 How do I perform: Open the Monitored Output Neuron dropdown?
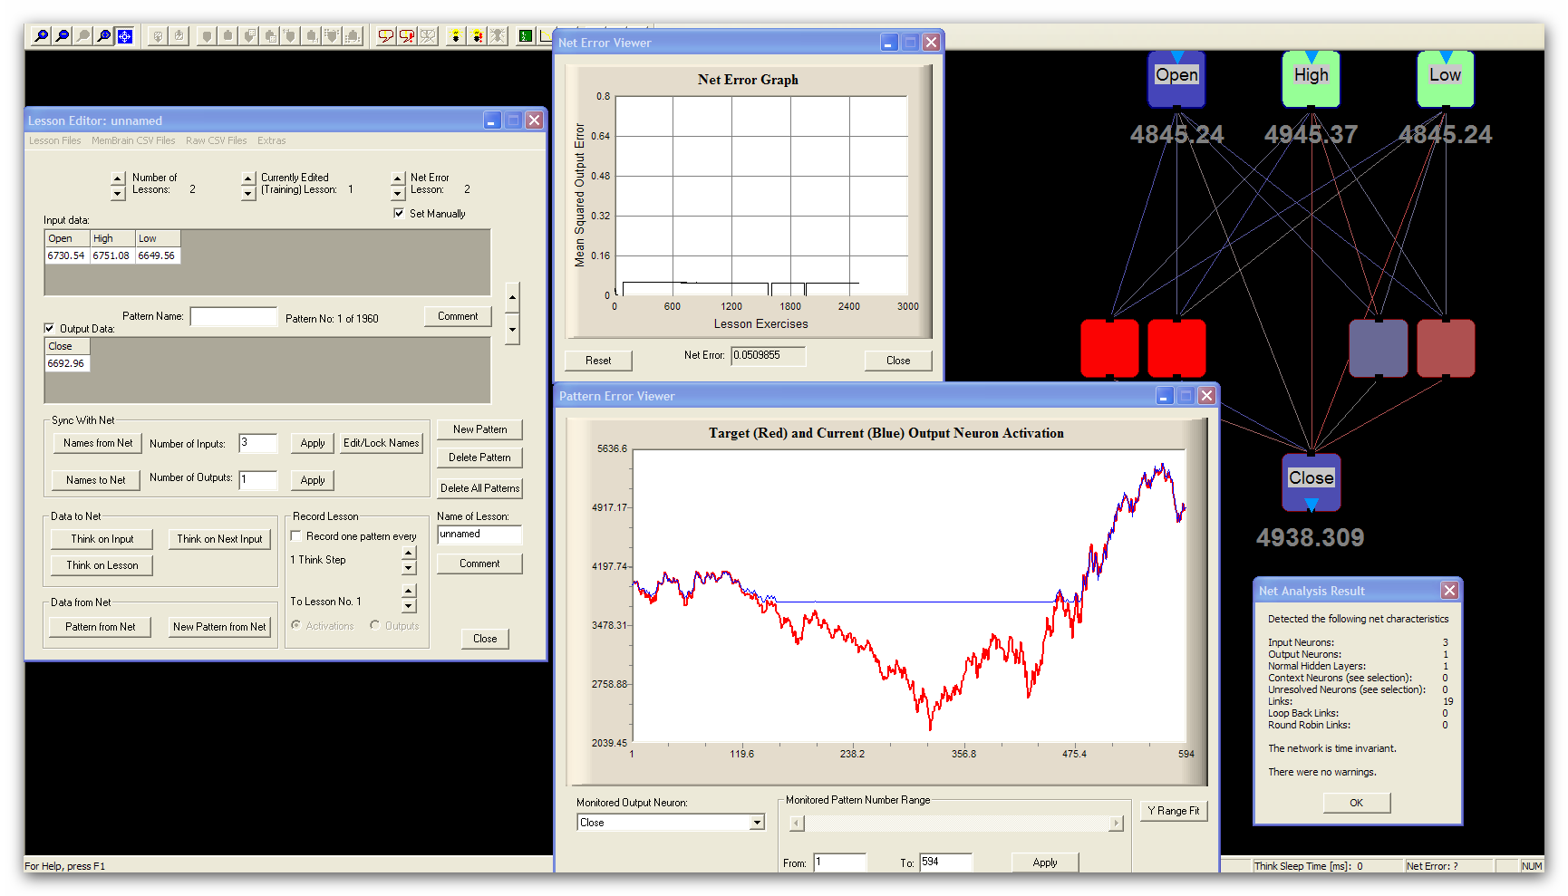point(757,823)
